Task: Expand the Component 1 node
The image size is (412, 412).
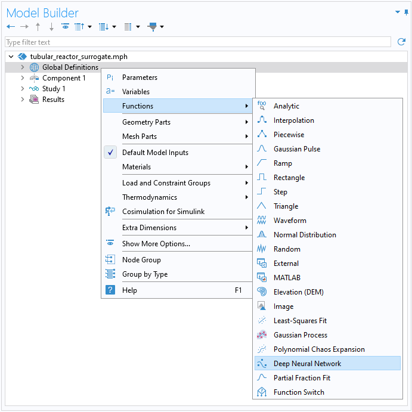Action: pos(23,78)
